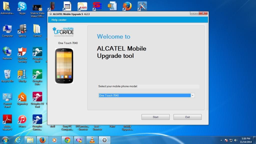Click the volume speaker icon in system tray
Viewport: 256px width, 144px height.
[x=236, y=140]
